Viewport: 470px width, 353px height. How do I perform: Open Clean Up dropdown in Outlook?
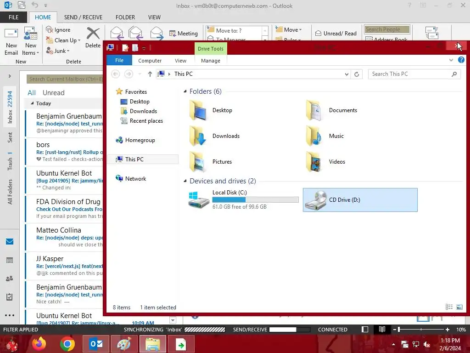[x=63, y=40]
